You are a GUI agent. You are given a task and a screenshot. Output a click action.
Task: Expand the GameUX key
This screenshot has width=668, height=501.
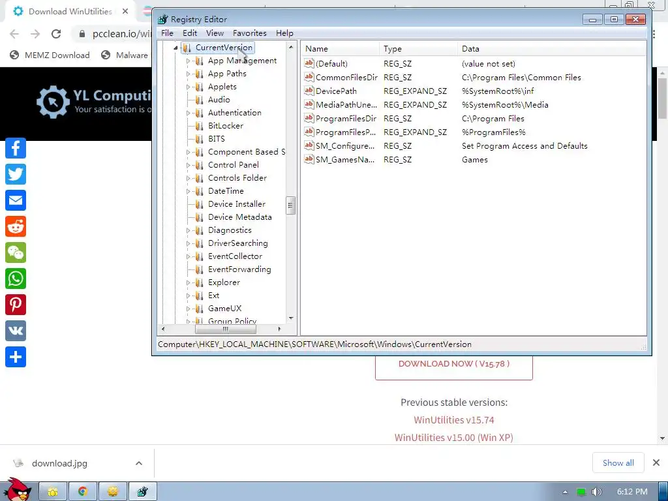188,309
